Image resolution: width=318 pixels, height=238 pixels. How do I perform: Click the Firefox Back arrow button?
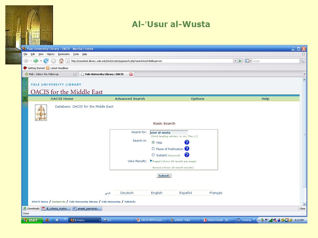(26, 61)
